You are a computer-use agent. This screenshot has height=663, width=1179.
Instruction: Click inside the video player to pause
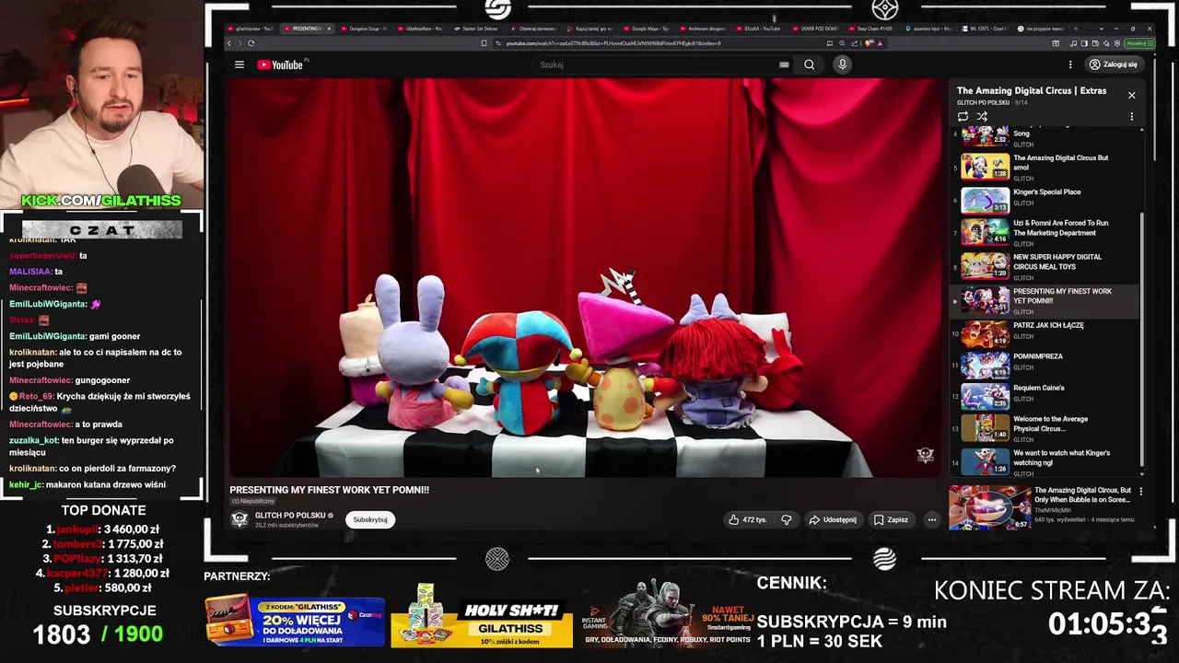[585, 278]
